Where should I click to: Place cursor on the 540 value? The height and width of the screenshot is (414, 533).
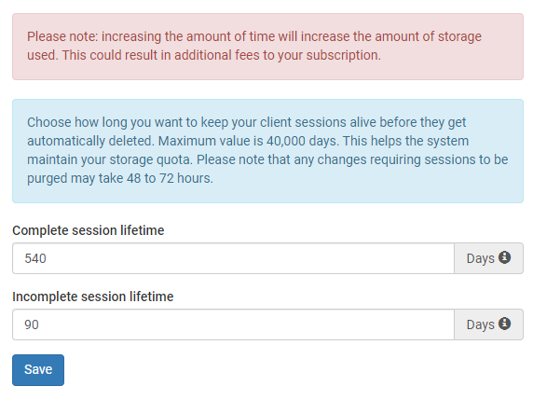(x=35, y=258)
